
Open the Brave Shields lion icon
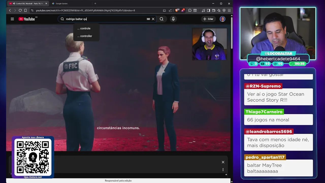coord(177,10)
